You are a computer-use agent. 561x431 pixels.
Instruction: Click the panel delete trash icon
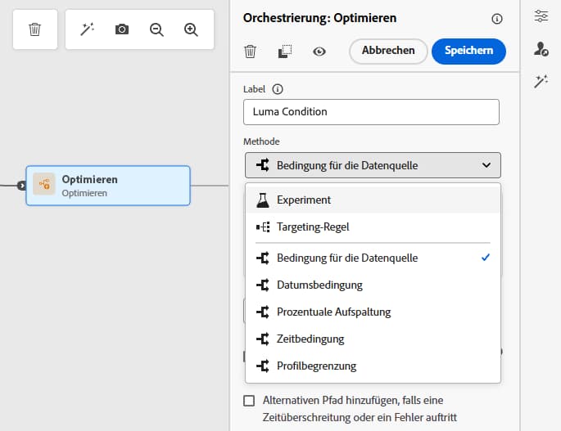pyautogui.click(x=251, y=52)
